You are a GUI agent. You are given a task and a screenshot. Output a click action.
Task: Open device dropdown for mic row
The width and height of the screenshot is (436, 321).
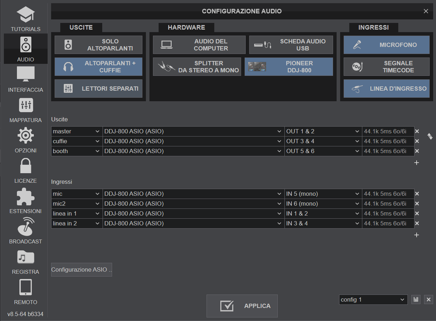(194, 194)
